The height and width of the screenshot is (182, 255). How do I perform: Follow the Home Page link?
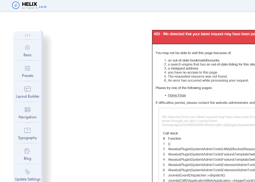[177, 95]
